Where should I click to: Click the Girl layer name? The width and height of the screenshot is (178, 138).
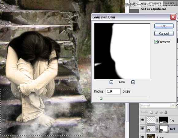[x=172, y=129]
